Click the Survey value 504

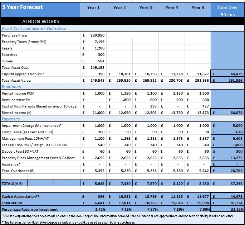tap(101, 61)
